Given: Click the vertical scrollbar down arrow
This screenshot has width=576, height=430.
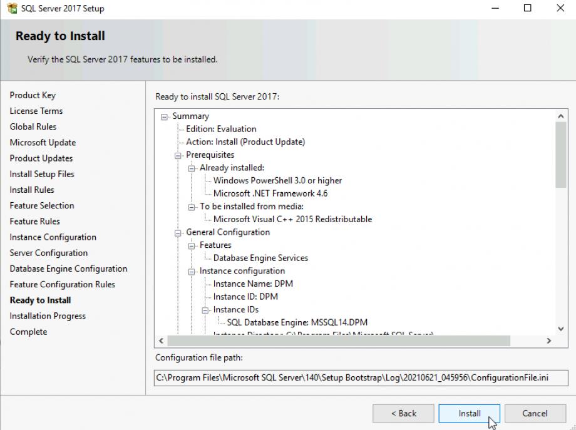Looking at the screenshot, I should (562, 328).
